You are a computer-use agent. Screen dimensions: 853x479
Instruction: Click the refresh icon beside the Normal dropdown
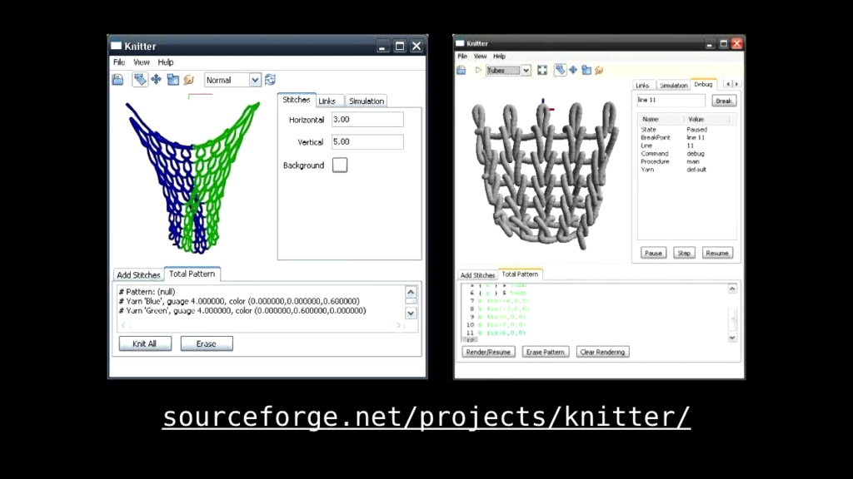pos(271,80)
